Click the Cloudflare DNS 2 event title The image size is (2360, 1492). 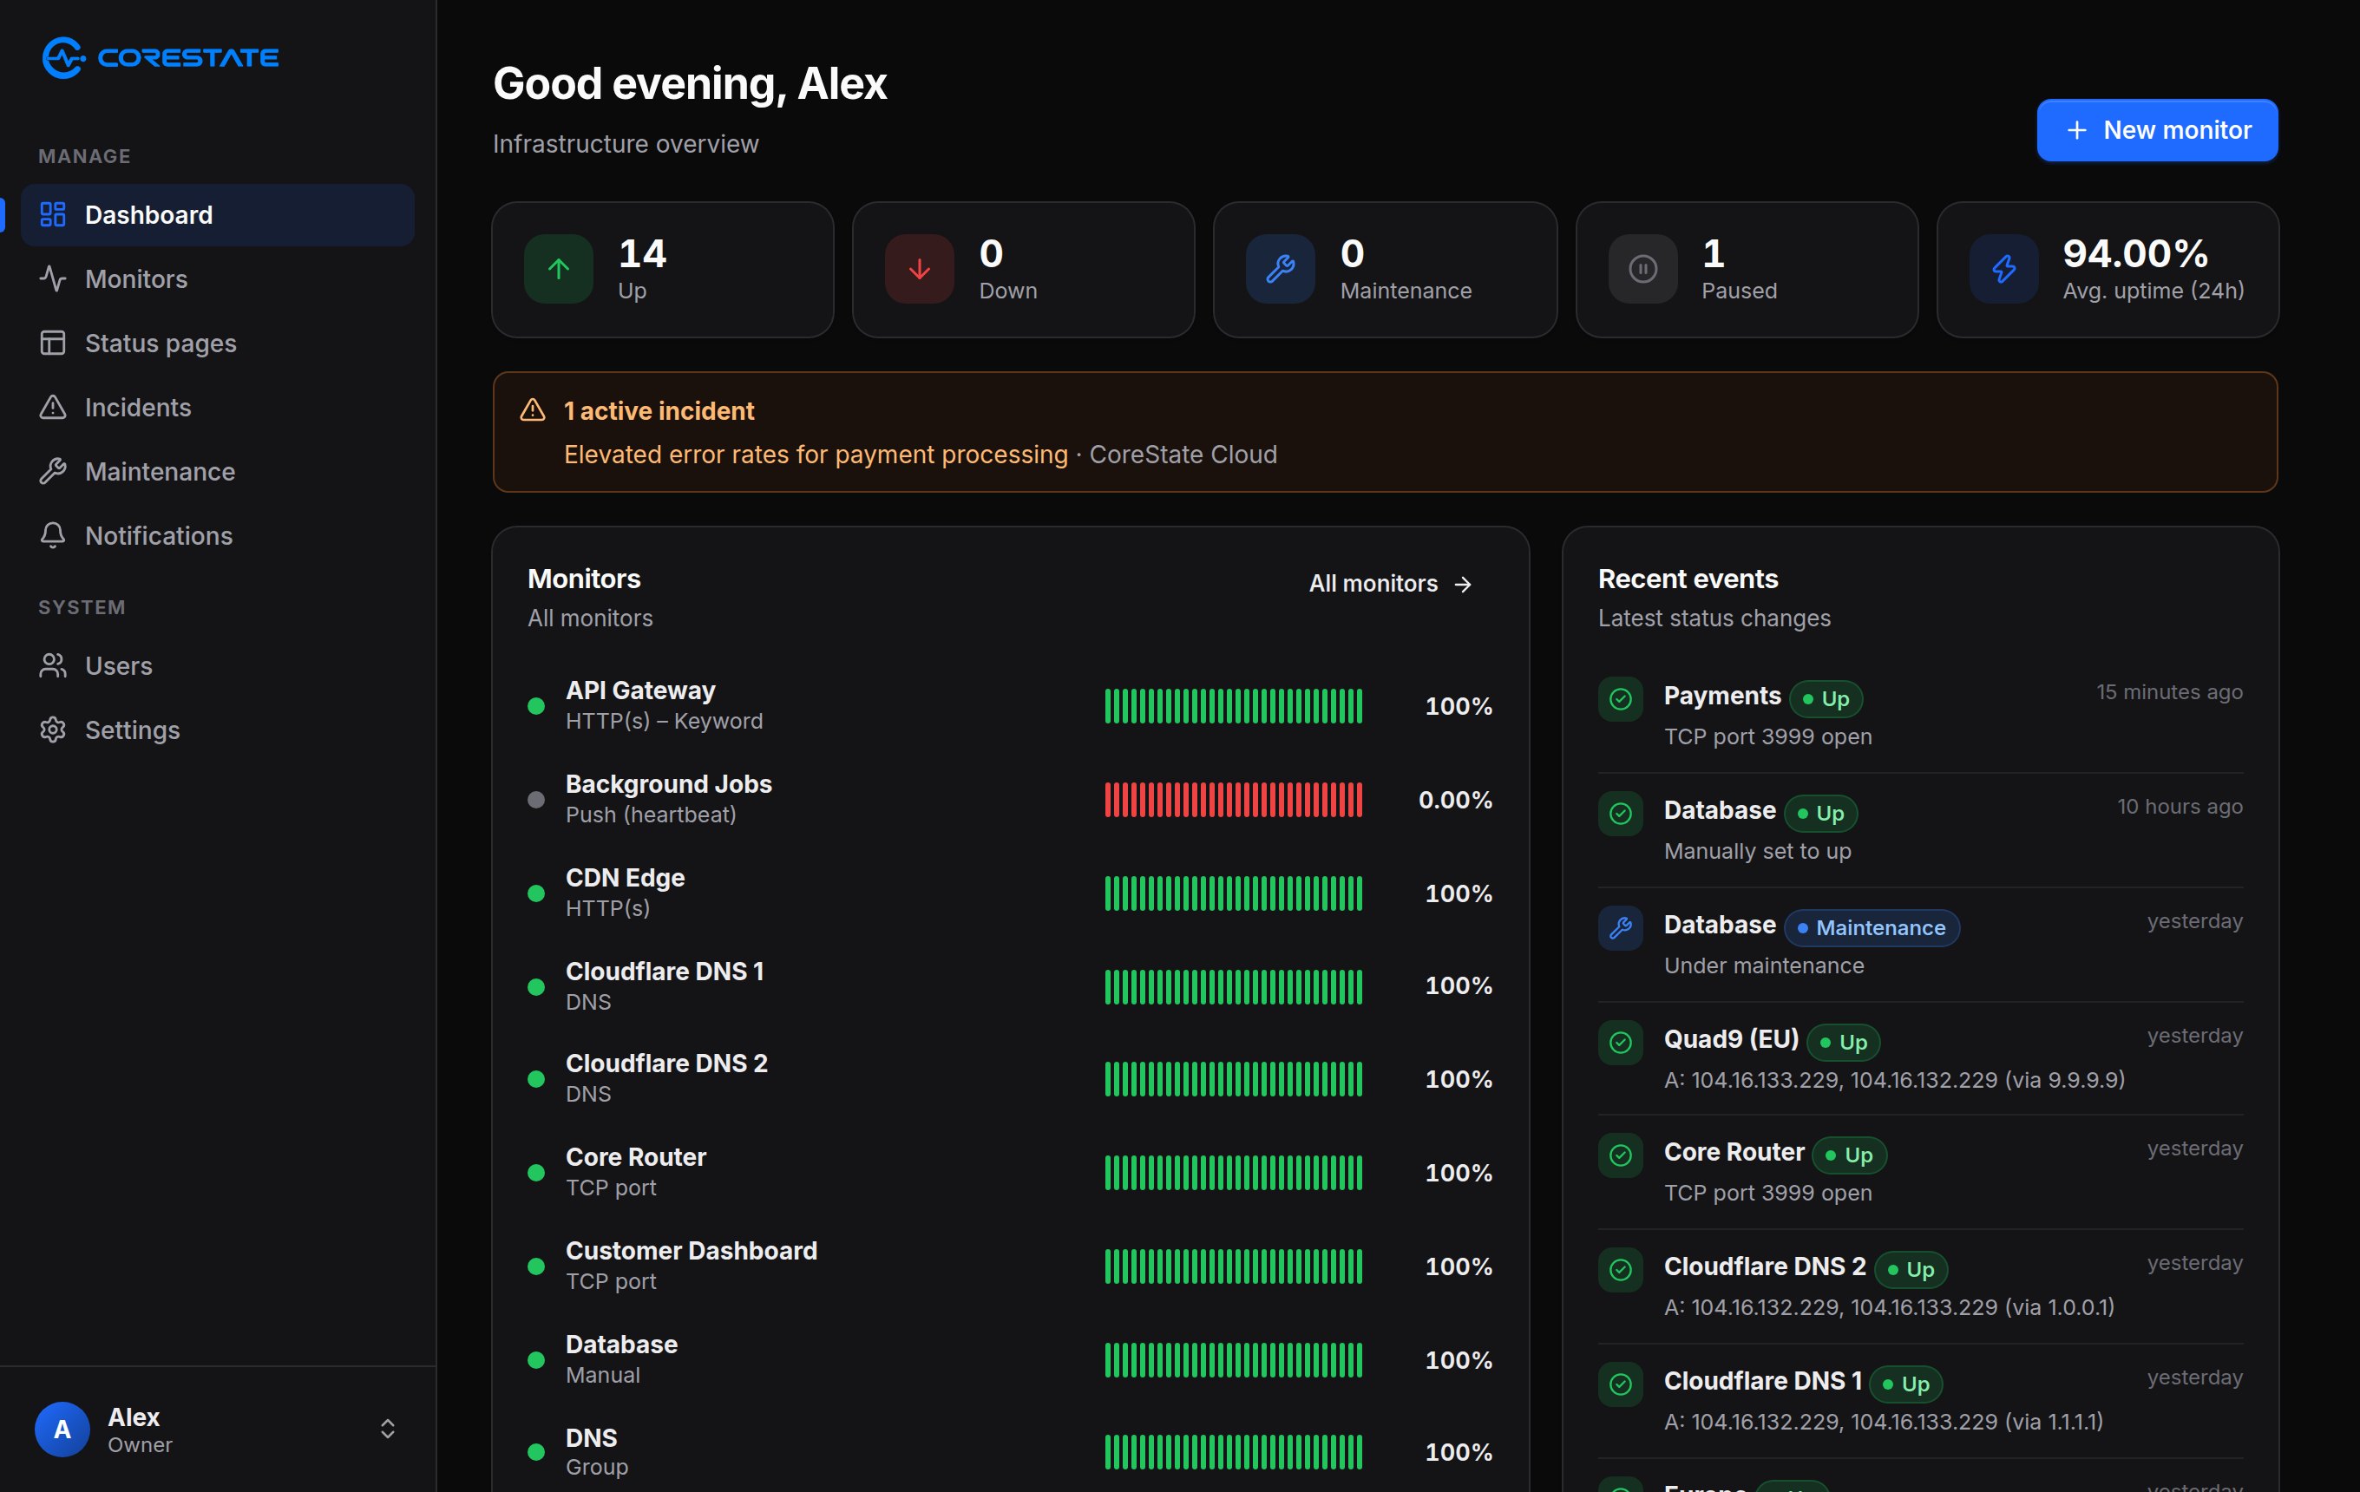pyautogui.click(x=1764, y=1266)
